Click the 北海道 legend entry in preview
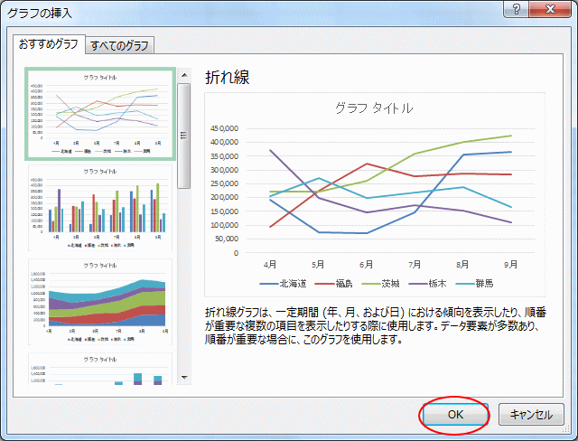Image resolution: width=578 pixels, height=441 pixels. (x=283, y=284)
